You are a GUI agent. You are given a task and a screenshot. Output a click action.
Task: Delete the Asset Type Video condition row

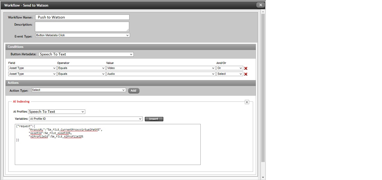pos(246,68)
